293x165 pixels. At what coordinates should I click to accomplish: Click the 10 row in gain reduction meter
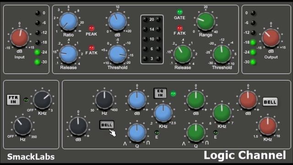pos(152,39)
